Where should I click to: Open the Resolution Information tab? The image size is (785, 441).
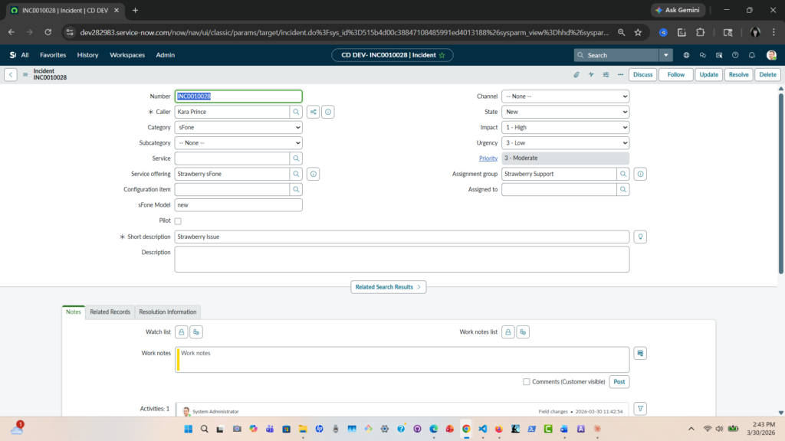[x=168, y=312]
